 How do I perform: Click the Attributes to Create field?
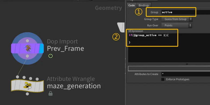coord(185,74)
